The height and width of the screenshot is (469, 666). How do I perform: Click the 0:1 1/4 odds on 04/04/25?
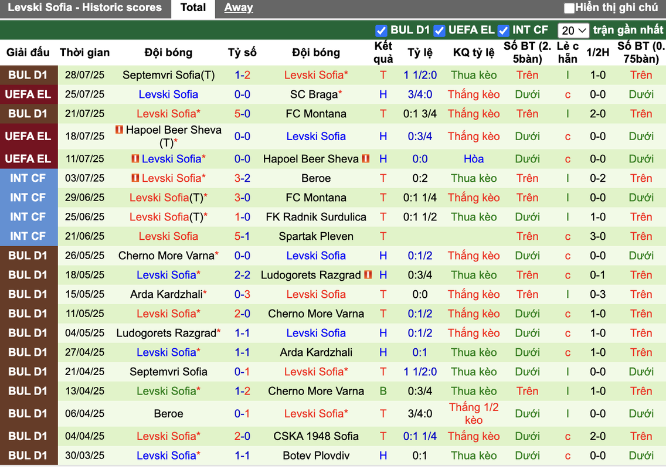[x=420, y=436]
